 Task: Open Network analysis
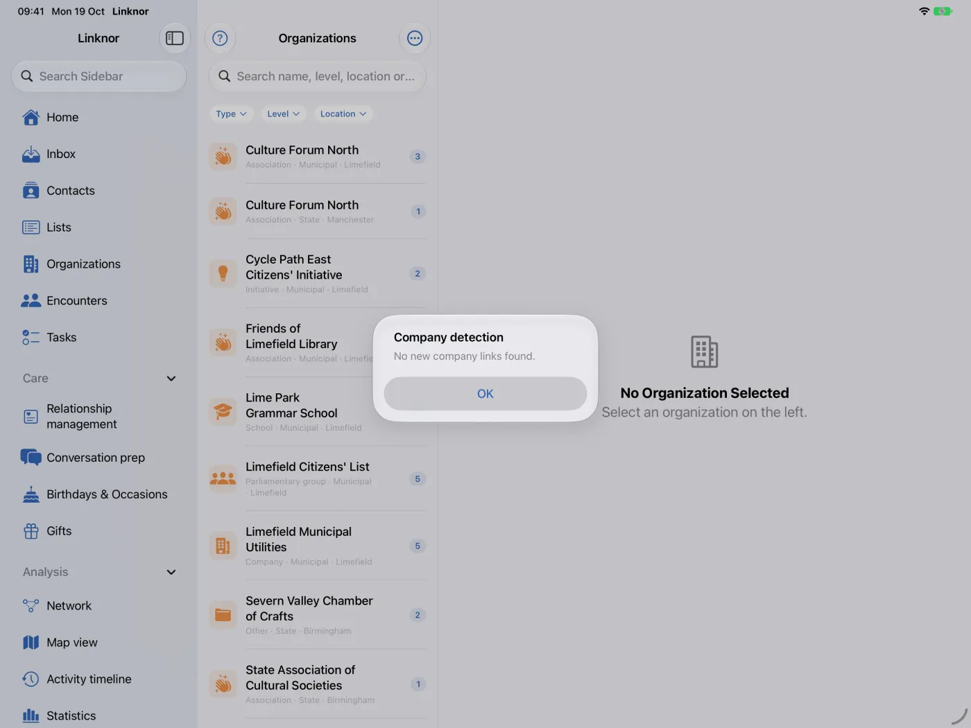pos(99,606)
